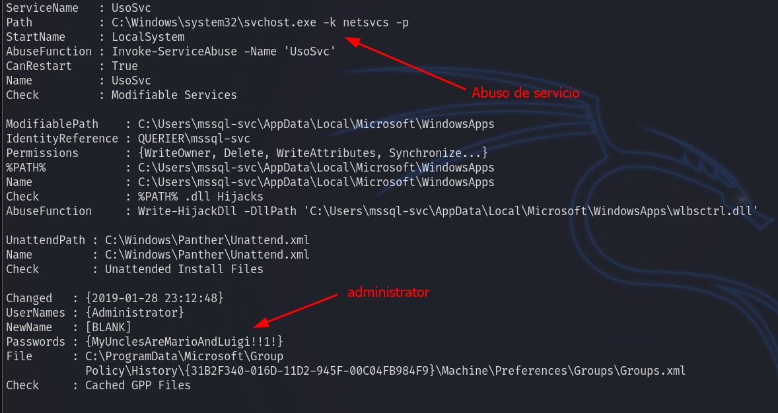The image size is (778, 413).
Task: Click the Permissions WriteOwner list value
Action: point(312,153)
